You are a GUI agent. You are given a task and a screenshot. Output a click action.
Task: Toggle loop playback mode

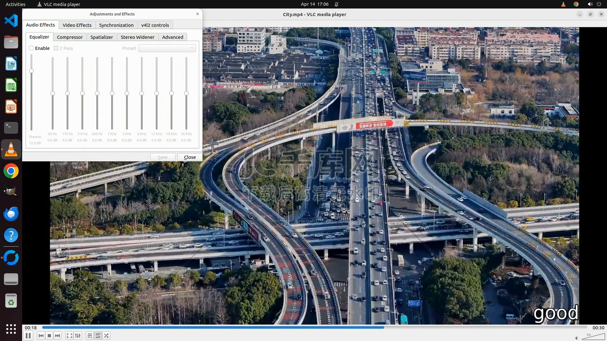[98, 336]
